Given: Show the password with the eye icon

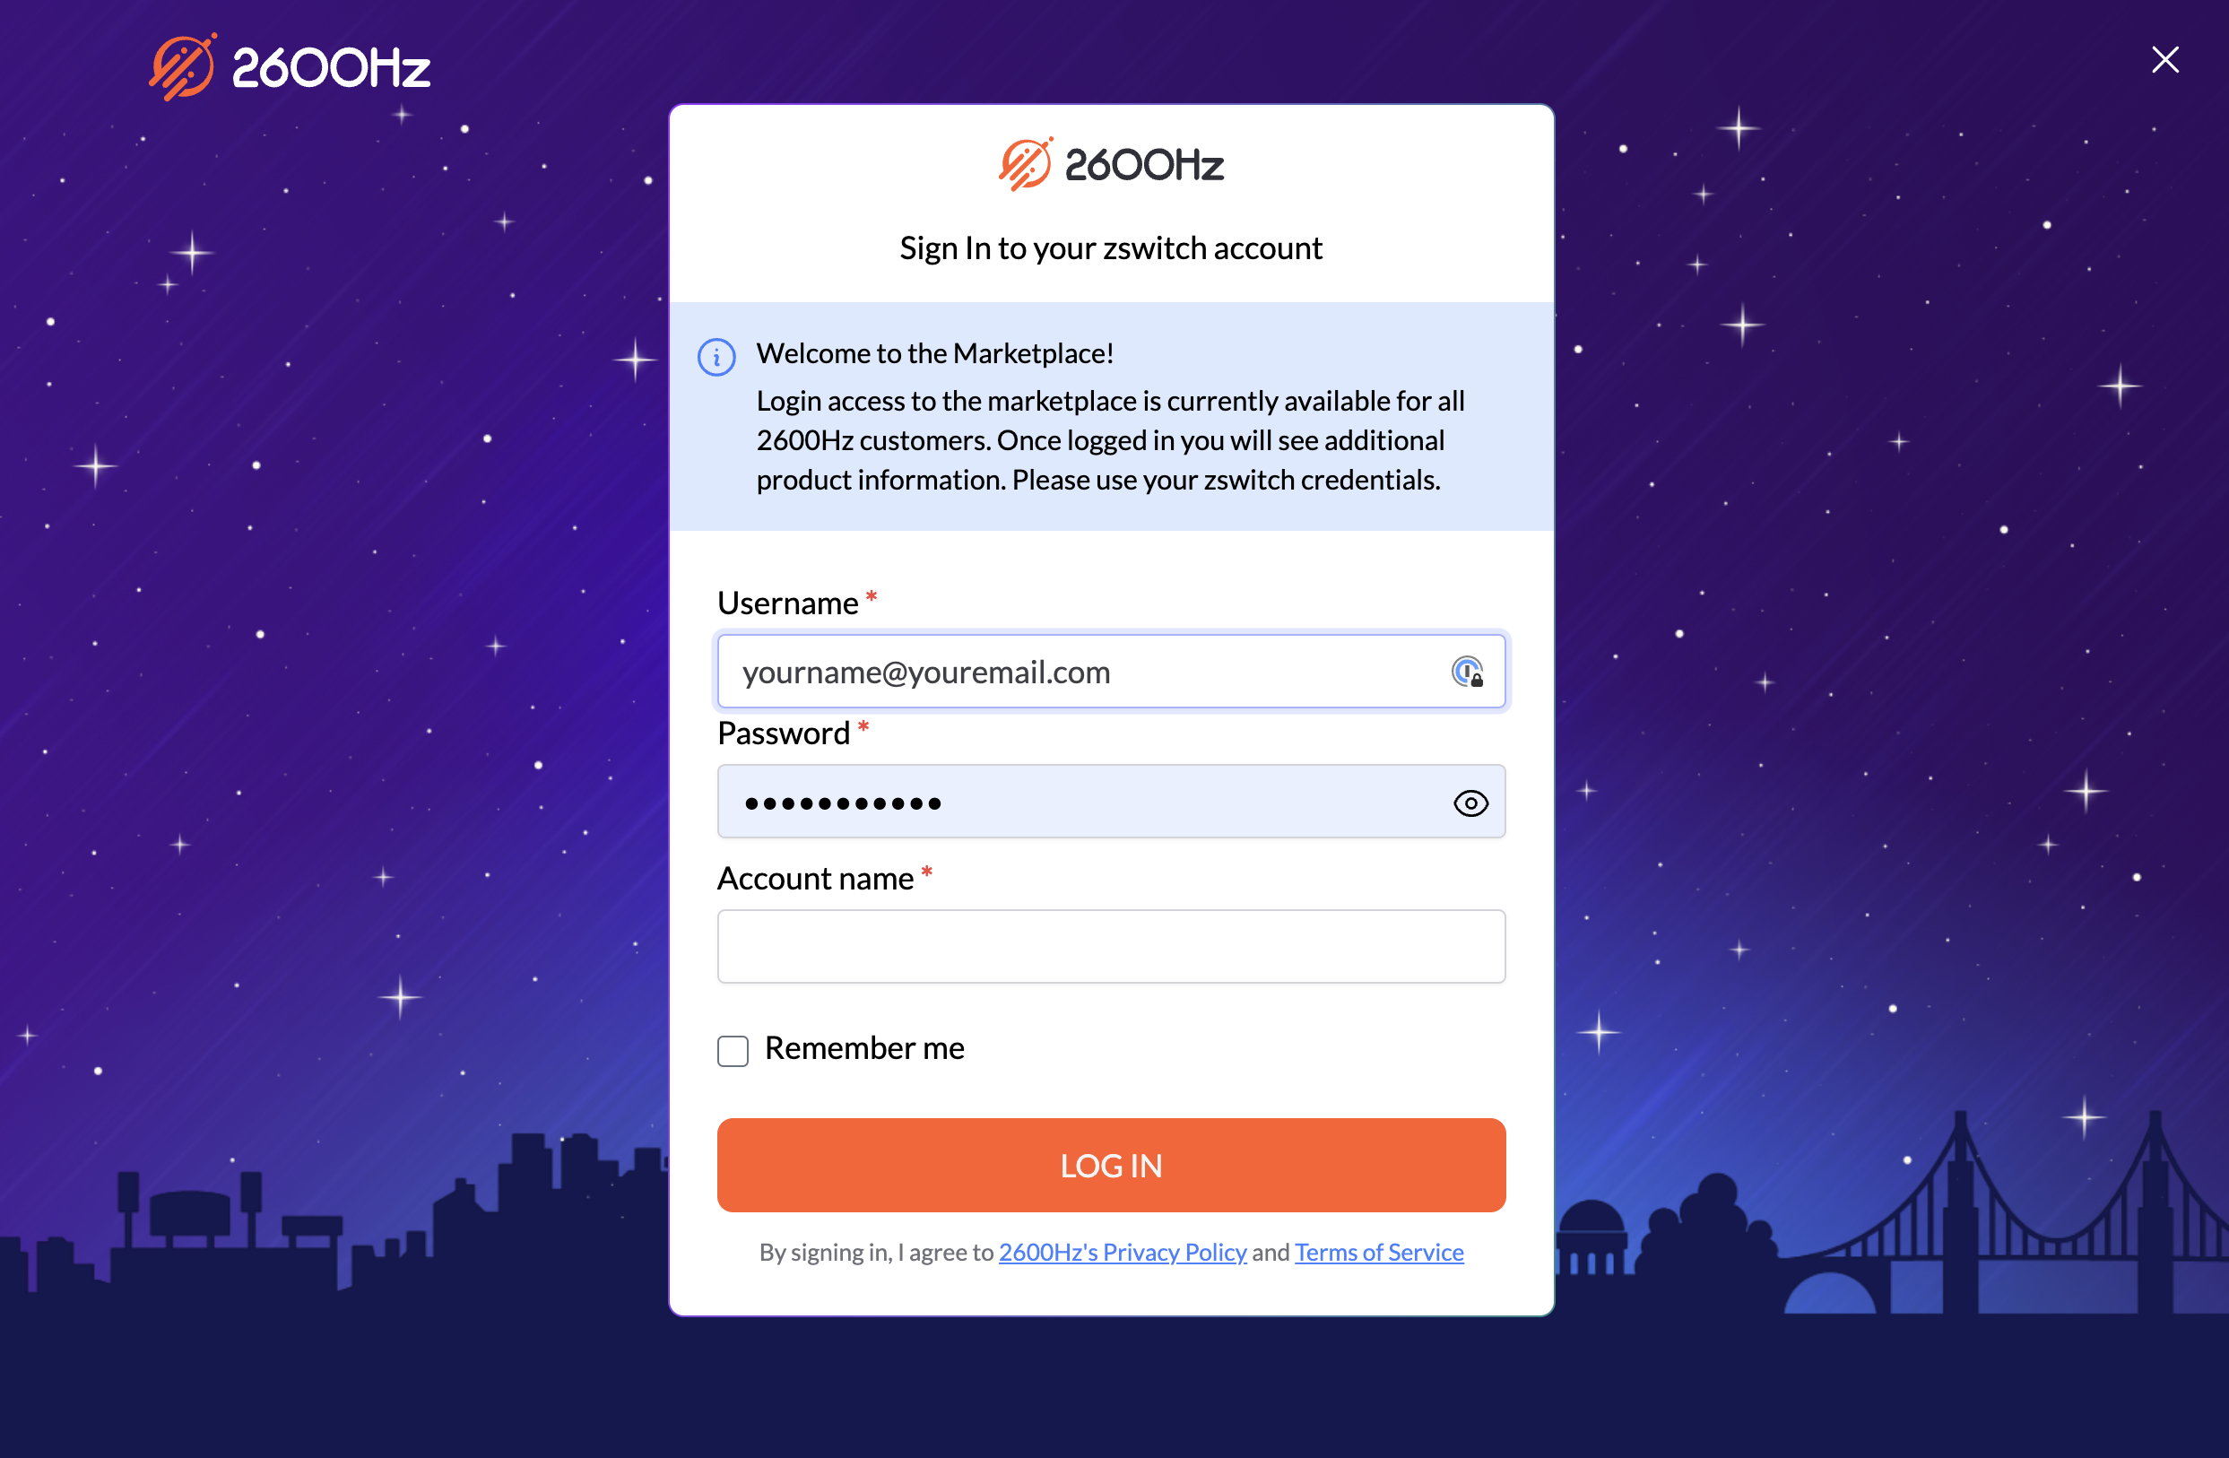Looking at the screenshot, I should point(1470,803).
